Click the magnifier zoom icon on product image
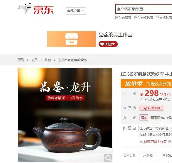Screen dimensions: 172x163 click(x=108, y=158)
